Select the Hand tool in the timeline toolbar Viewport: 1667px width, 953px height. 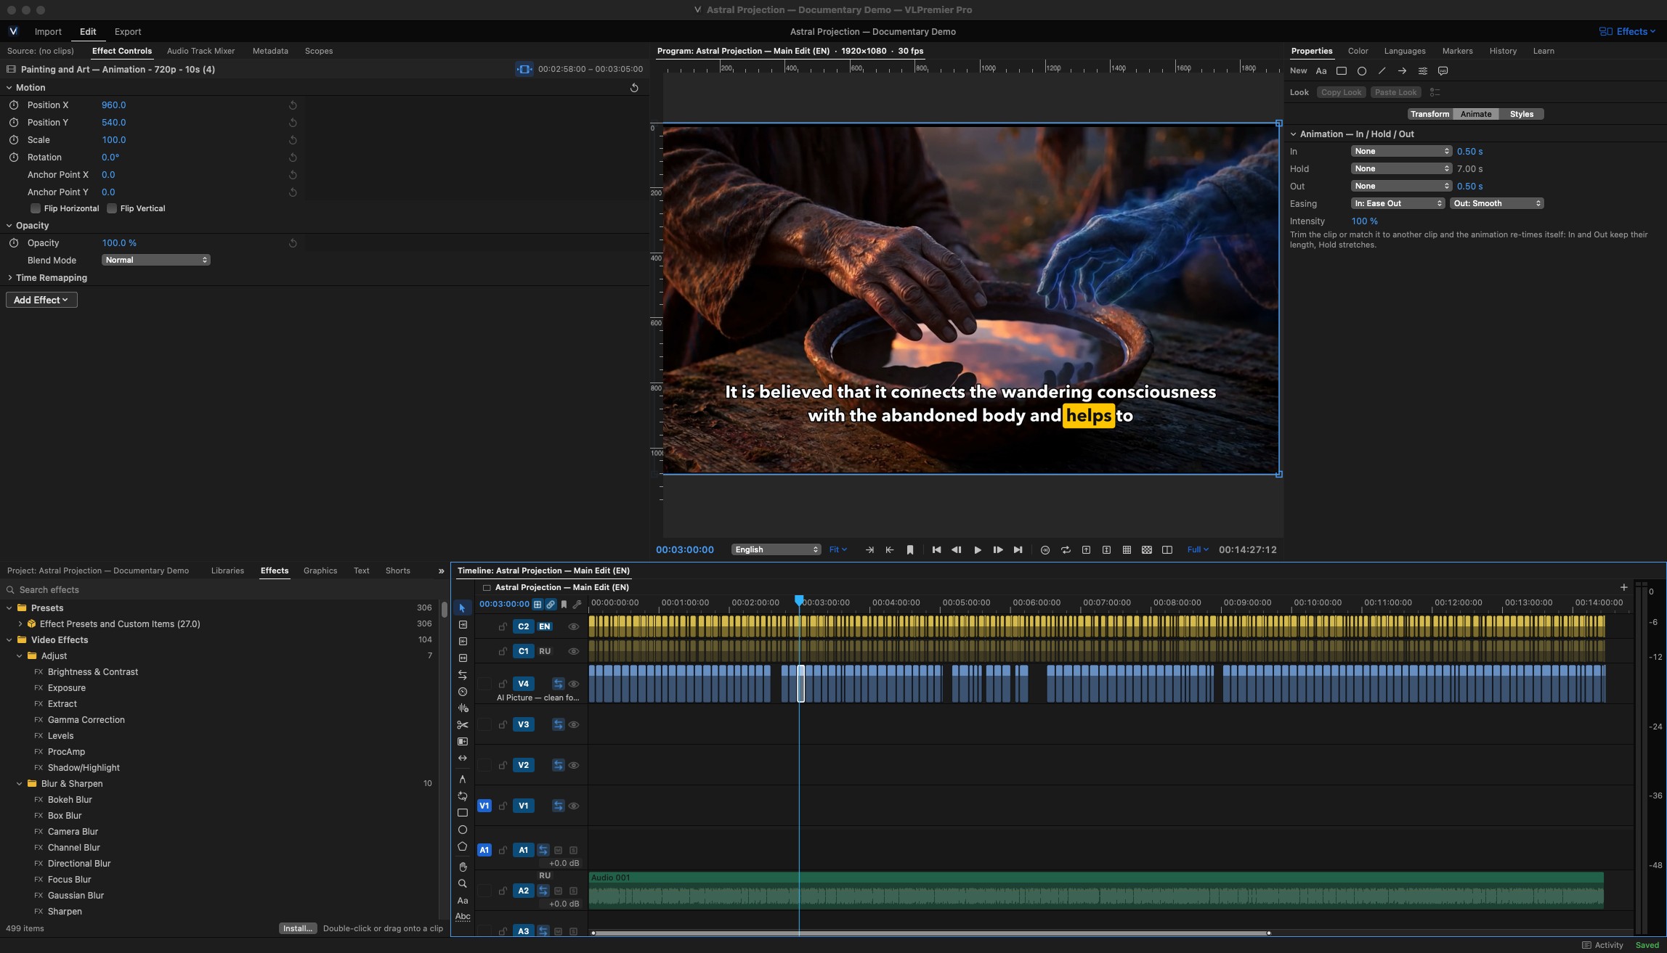point(463,867)
